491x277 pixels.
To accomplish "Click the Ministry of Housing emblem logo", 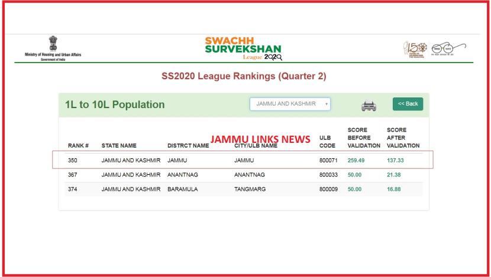I will coord(53,48).
